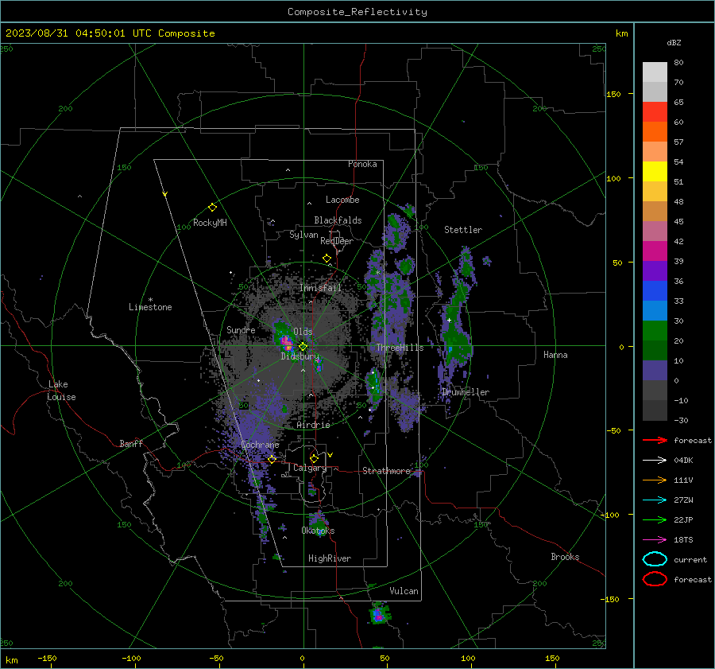715x669 pixels.
Task: Click the 0 tick on bottom axis
Action: pyautogui.click(x=303, y=658)
